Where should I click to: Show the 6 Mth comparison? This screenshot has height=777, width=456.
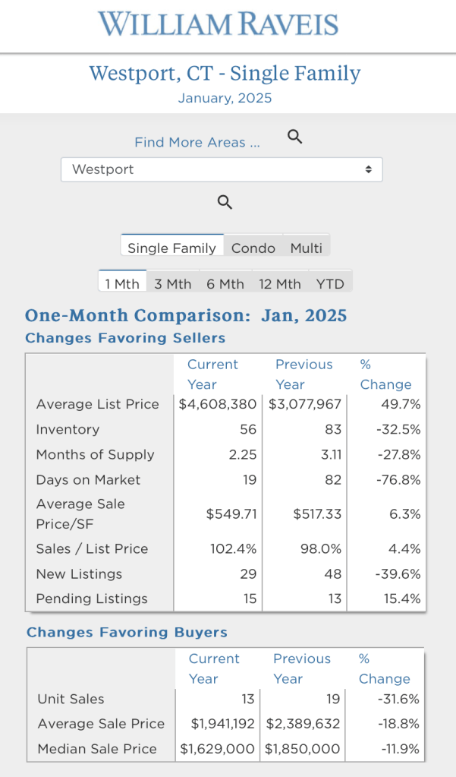pyautogui.click(x=225, y=284)
